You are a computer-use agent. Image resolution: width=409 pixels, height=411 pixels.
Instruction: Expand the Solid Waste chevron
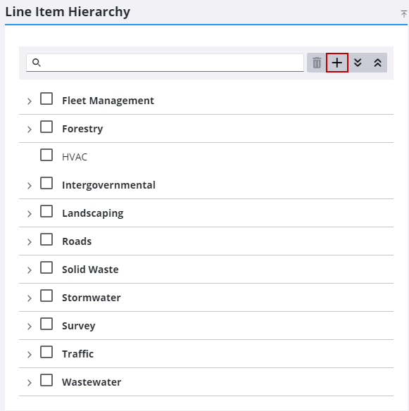pos(30,270)
